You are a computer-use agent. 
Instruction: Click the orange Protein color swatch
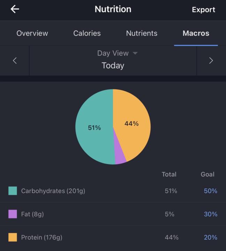pyautogui.click(x=13, y=237)
